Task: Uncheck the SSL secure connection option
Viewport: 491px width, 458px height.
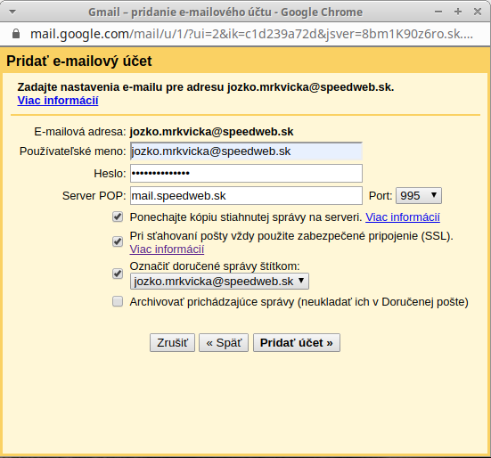Action: pos(118,241)
